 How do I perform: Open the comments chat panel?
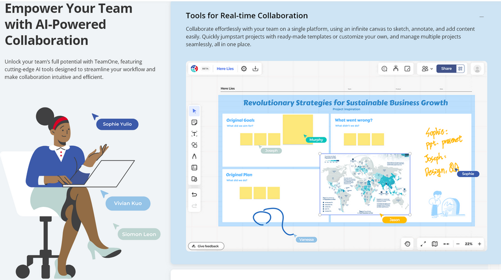point(385,68)
